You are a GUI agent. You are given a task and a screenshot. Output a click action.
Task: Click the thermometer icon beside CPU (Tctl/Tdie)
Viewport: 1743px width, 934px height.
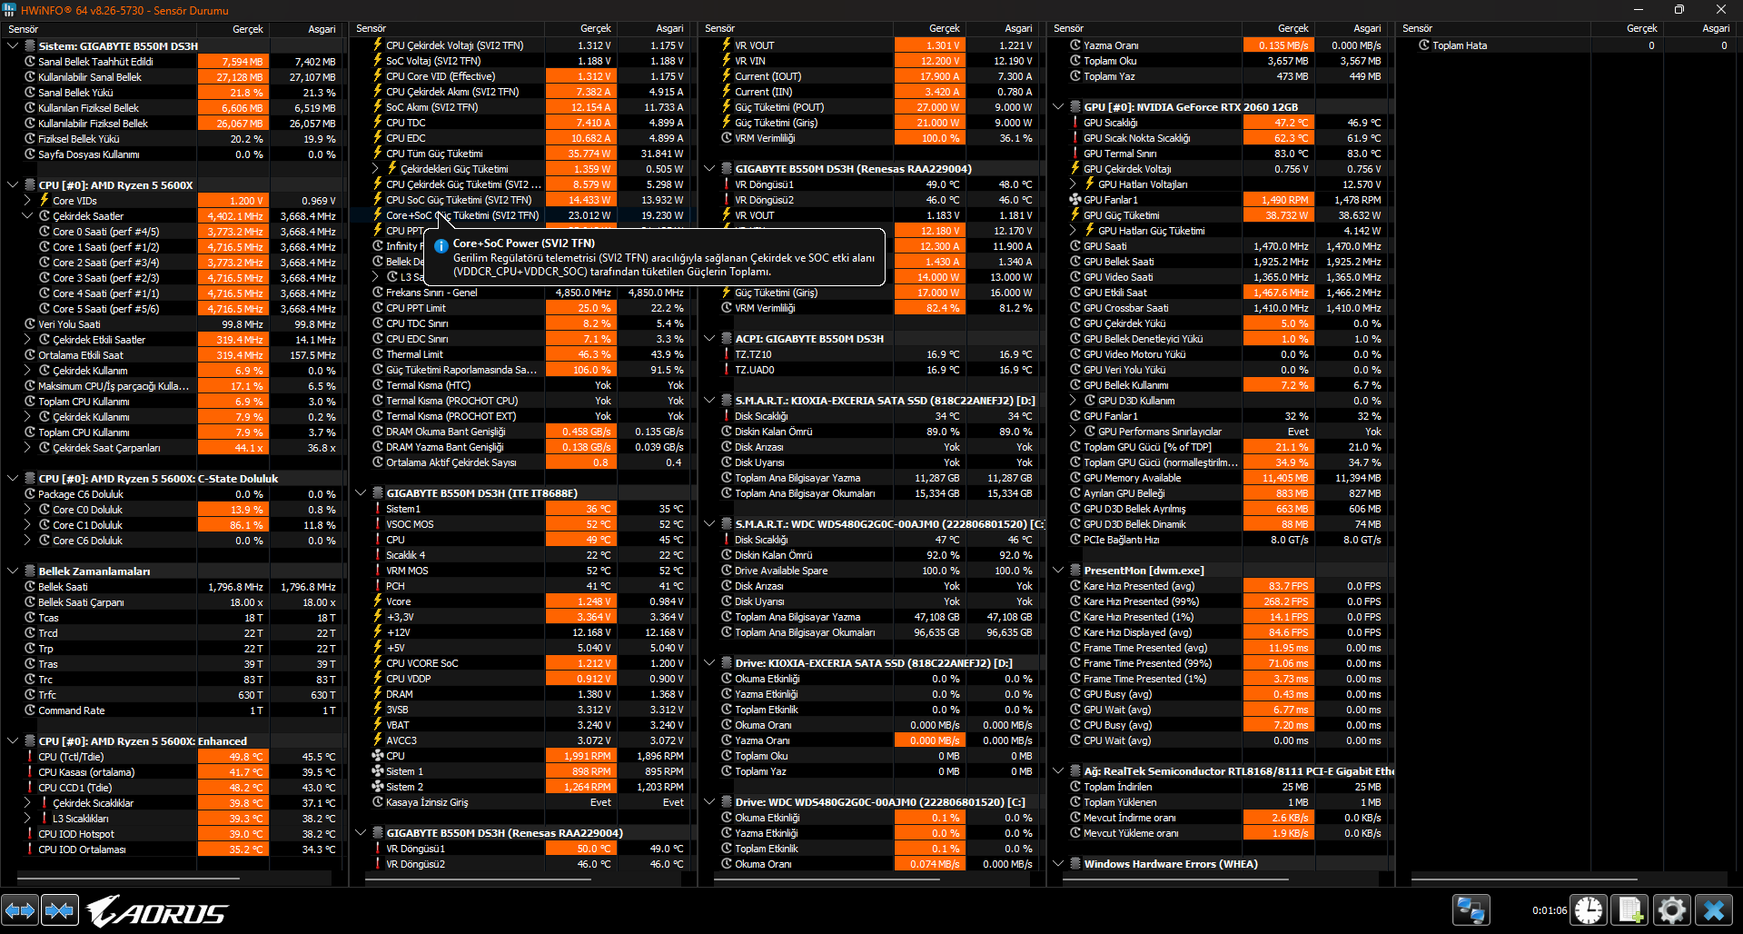click(x=30, y=757)
